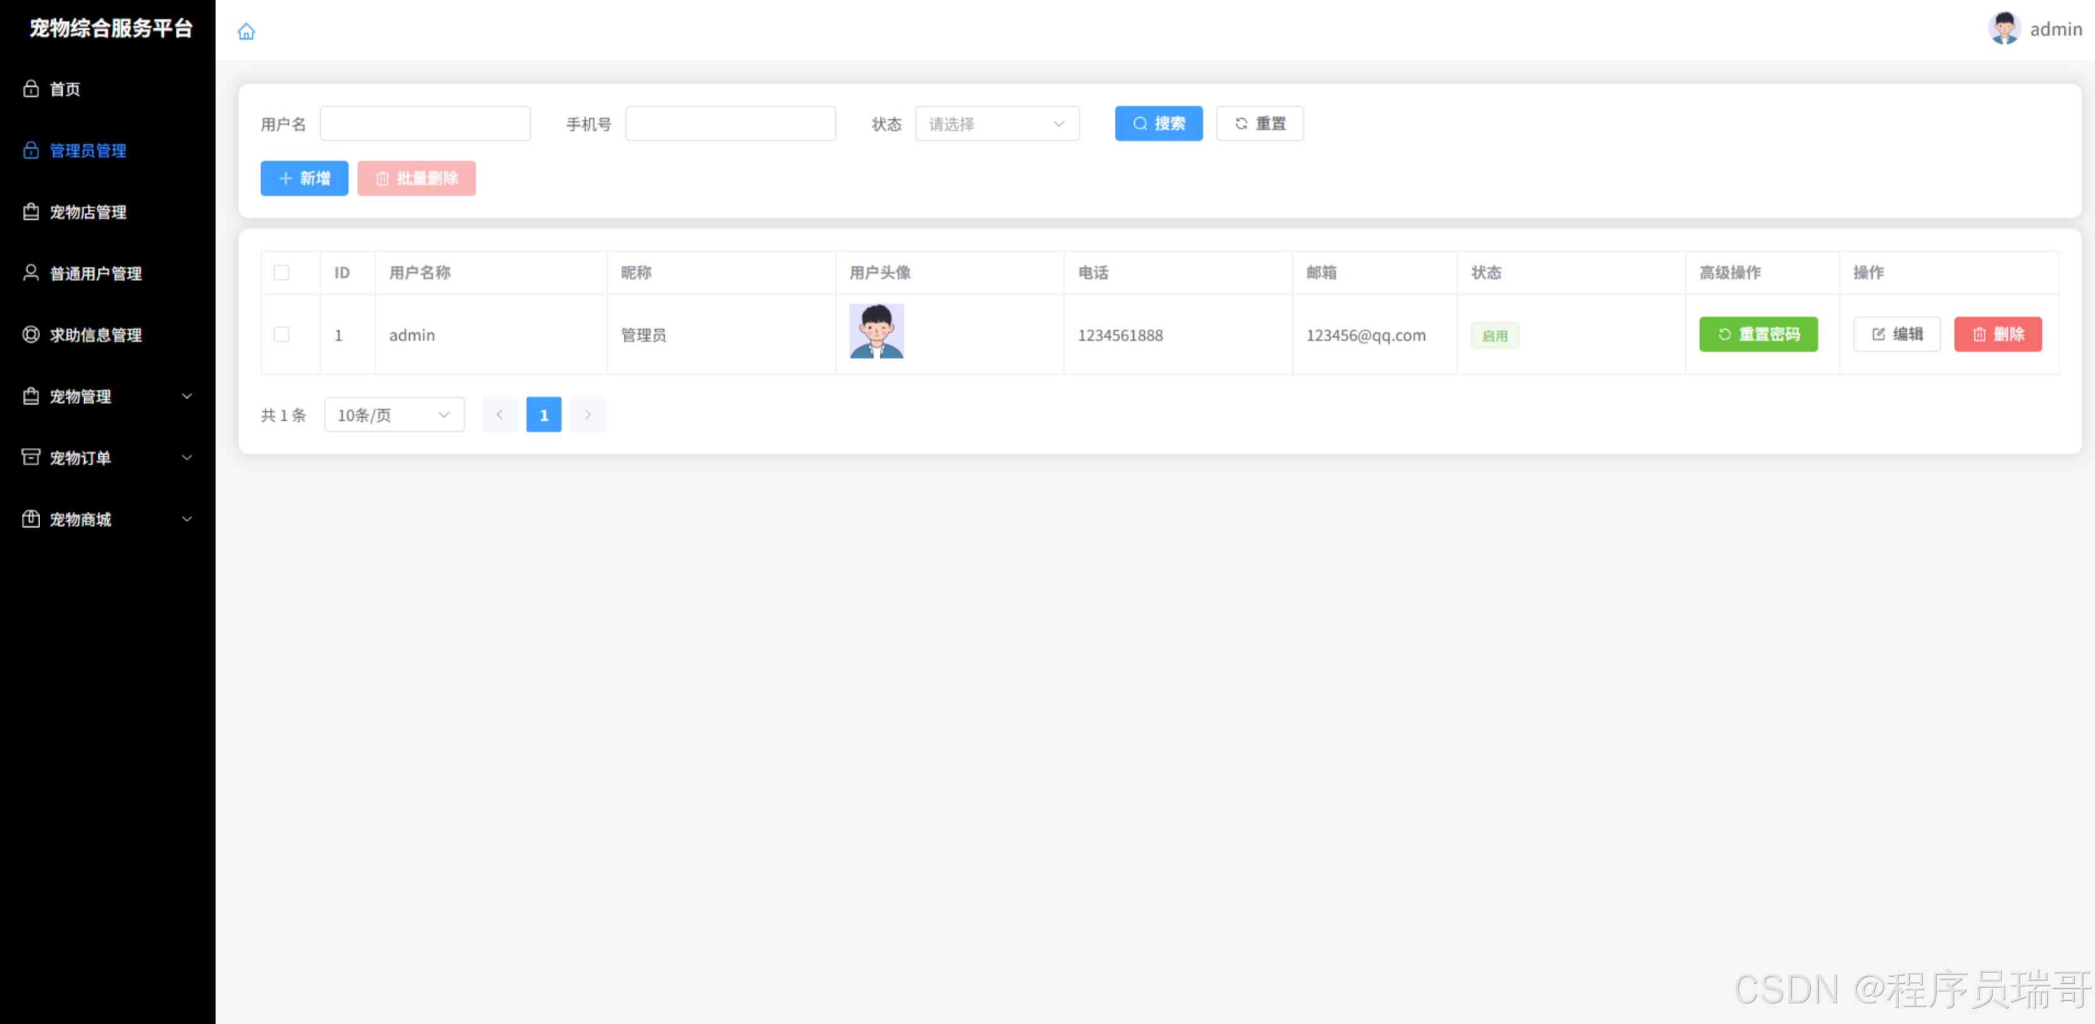The image size is (2095, 1024).
Task: Click the 求助信息管理 lifebuoy icon
Action: click(31, 334)
